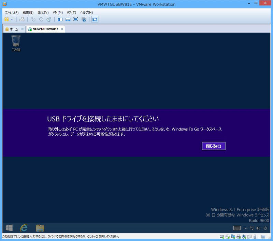Launch Internet Explorer from the guest taskbar

click(24, 228)
